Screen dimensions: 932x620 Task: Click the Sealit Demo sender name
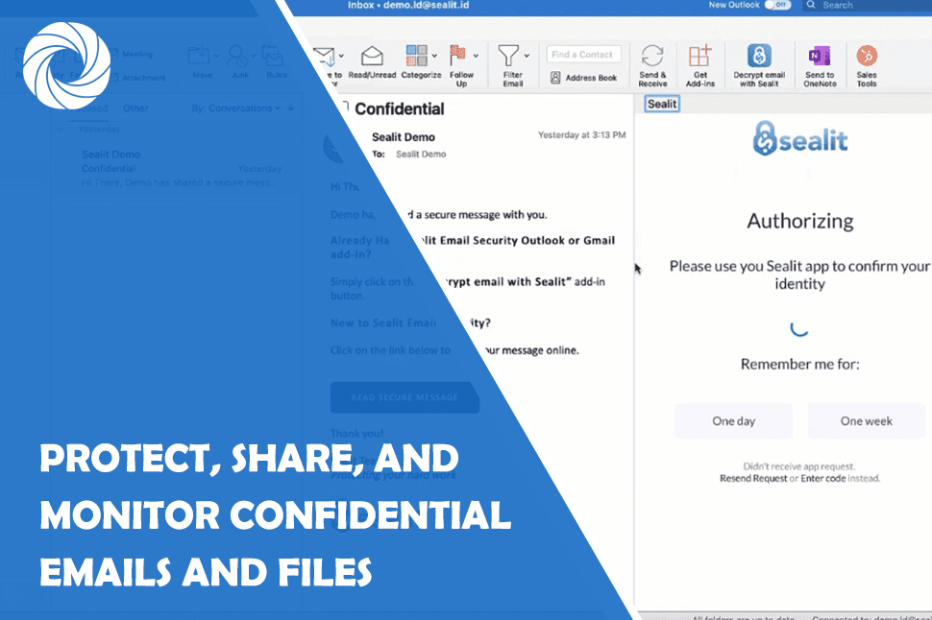(x=403, y=137)
